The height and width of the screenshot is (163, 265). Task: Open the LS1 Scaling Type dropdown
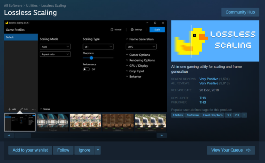(x=98, y=46)
